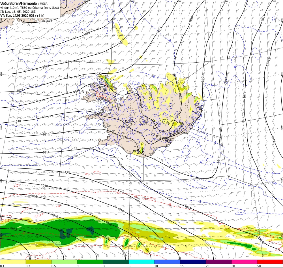Click the 'IT: Lau. 16. 05. 2020 18Z' line
283x268 pixels.
[x=18, y=12]
